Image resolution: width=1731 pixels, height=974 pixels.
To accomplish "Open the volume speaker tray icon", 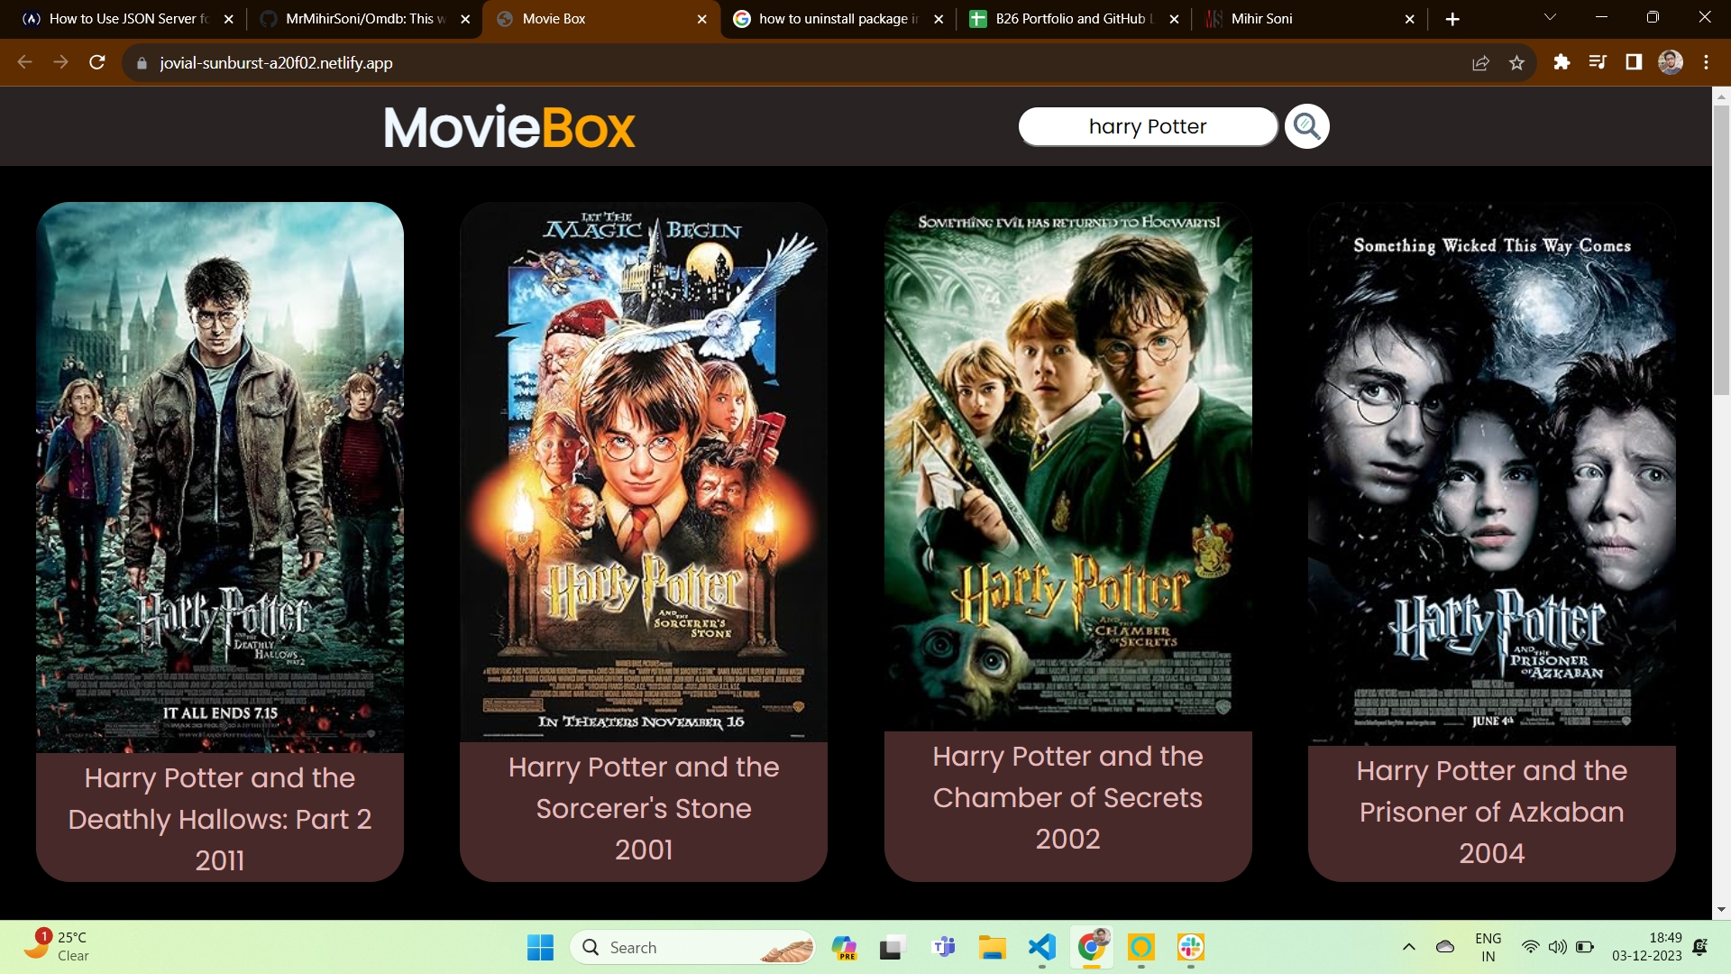I will (1557, 947).
